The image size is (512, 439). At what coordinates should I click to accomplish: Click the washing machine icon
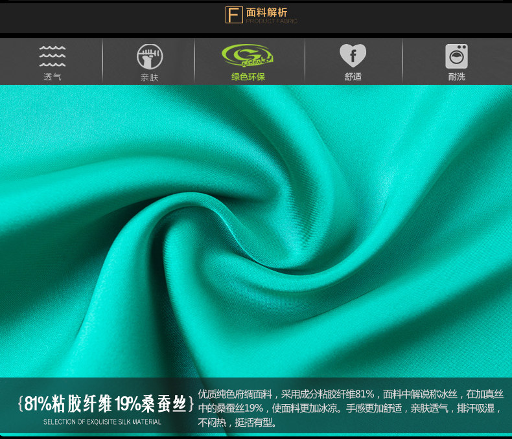456,56
